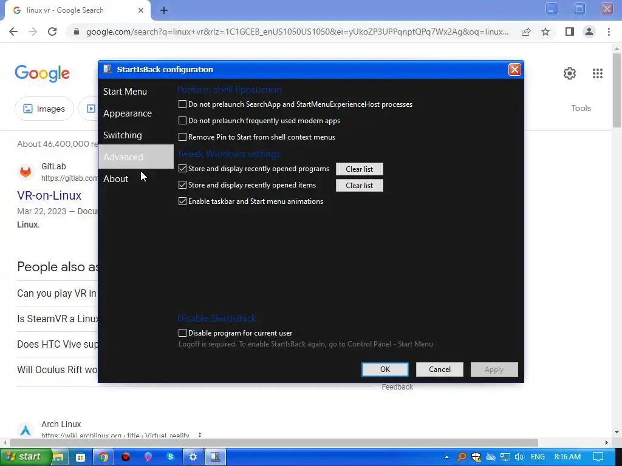Open the Switching settings page
This screenshot has height=466, width=622.
pos(123,135)
